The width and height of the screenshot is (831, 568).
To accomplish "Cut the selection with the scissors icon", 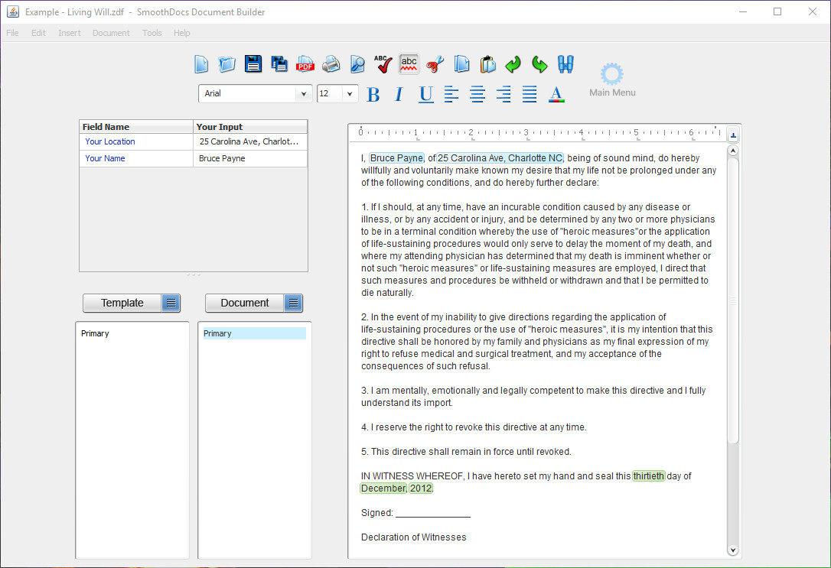I will (x=435, y=64).
